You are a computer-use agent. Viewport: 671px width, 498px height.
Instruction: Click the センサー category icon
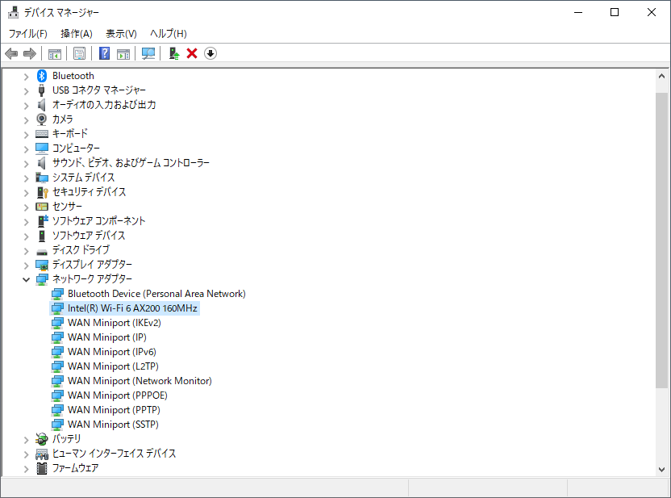pyautogui.click(x=42, y=207)
